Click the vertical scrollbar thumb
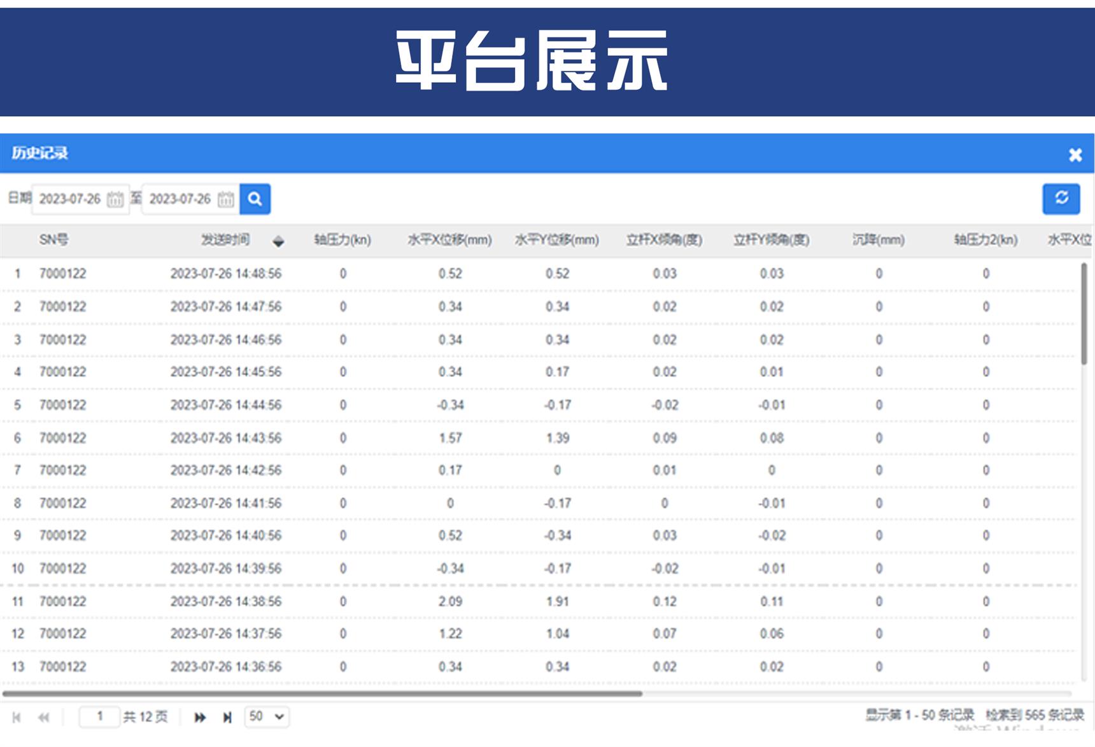The height and width of the screenshot is (747, 1095). click(1084, 314)
